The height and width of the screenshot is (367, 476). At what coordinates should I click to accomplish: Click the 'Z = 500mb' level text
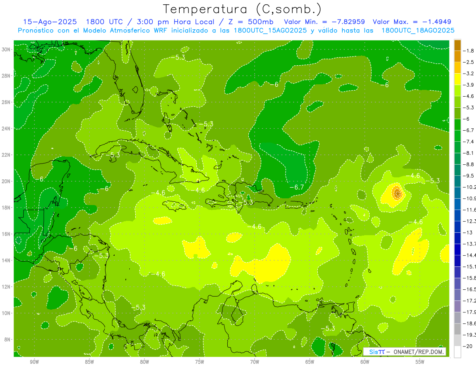tap(251, 22)
